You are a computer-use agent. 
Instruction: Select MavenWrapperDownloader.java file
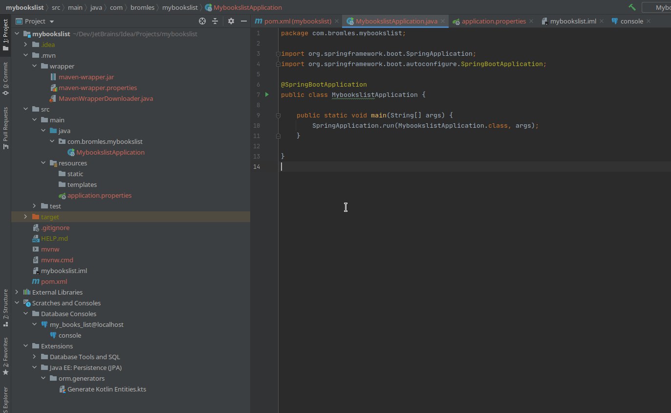pyautogui.click(x=106, y=98)
